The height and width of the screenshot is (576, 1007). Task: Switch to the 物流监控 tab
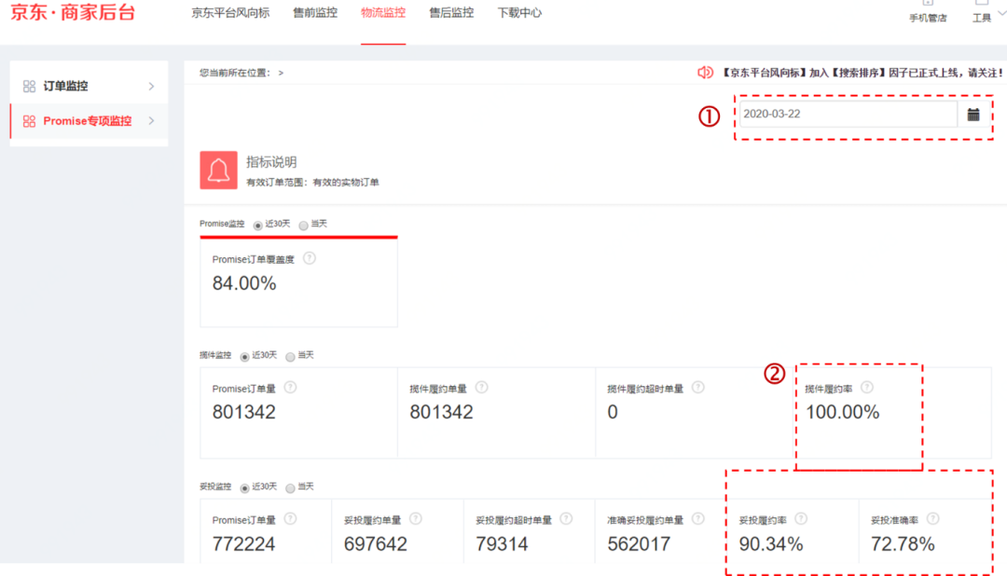coord(383,13)
